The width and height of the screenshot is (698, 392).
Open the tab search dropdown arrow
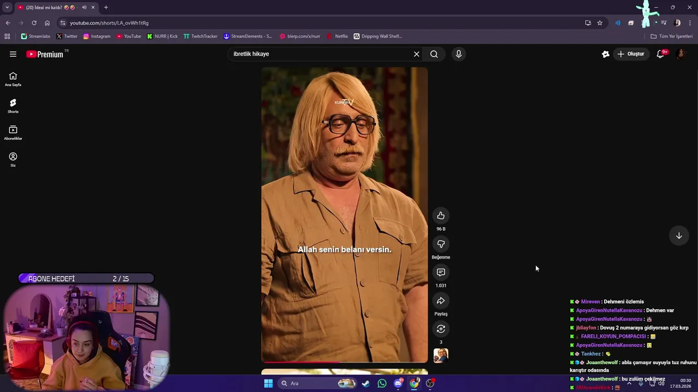[x=7, y=7]
